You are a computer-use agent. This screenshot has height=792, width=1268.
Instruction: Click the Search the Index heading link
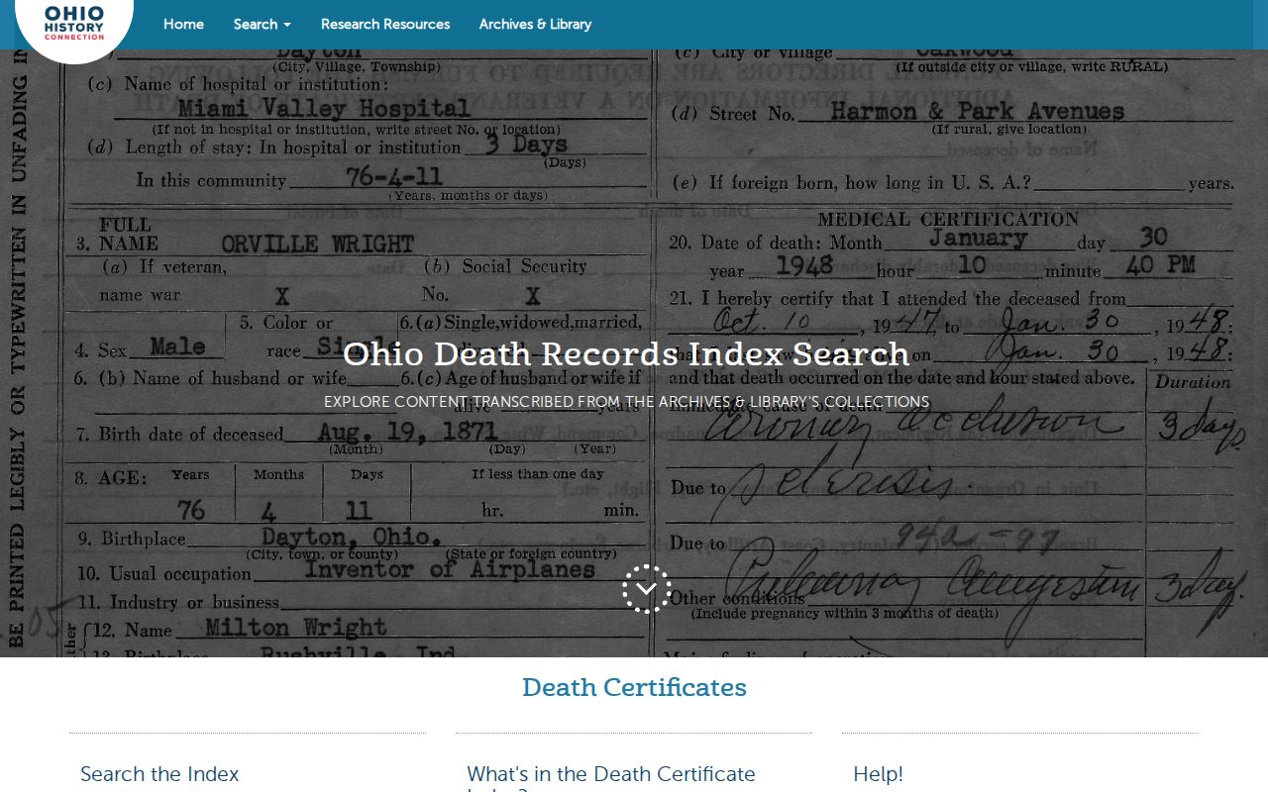point(159,774)
